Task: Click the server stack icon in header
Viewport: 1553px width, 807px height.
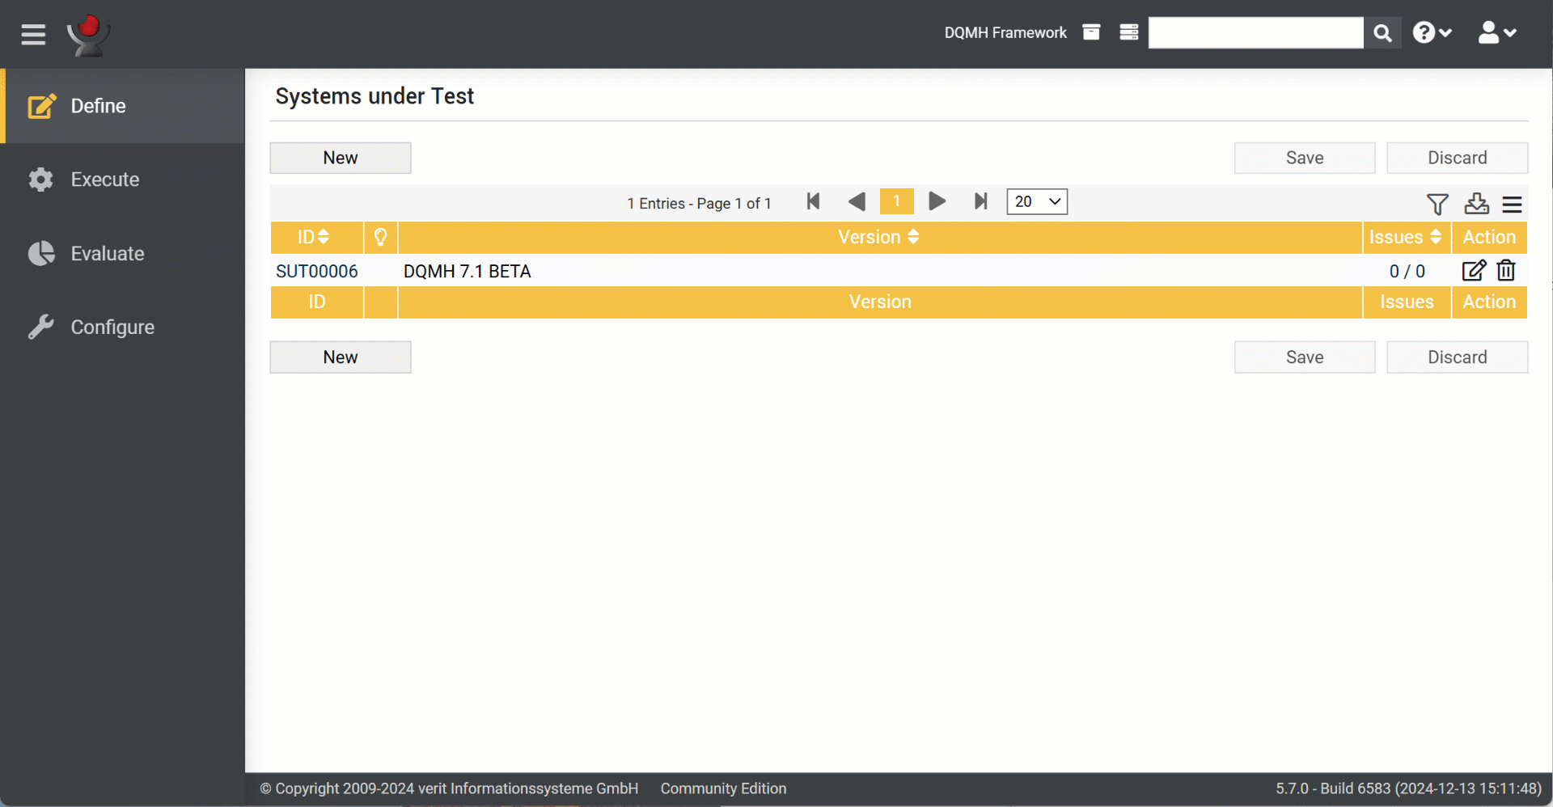Action: point(1128,32)
